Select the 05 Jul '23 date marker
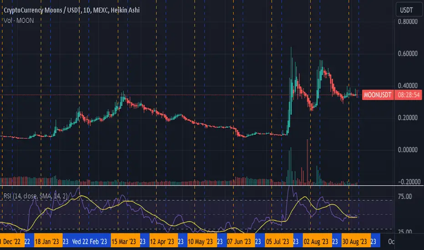 (x=278, y=241)
